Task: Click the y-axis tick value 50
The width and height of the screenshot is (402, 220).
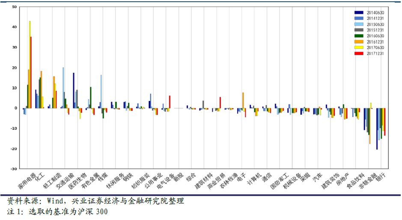Action: click(15, 7)
